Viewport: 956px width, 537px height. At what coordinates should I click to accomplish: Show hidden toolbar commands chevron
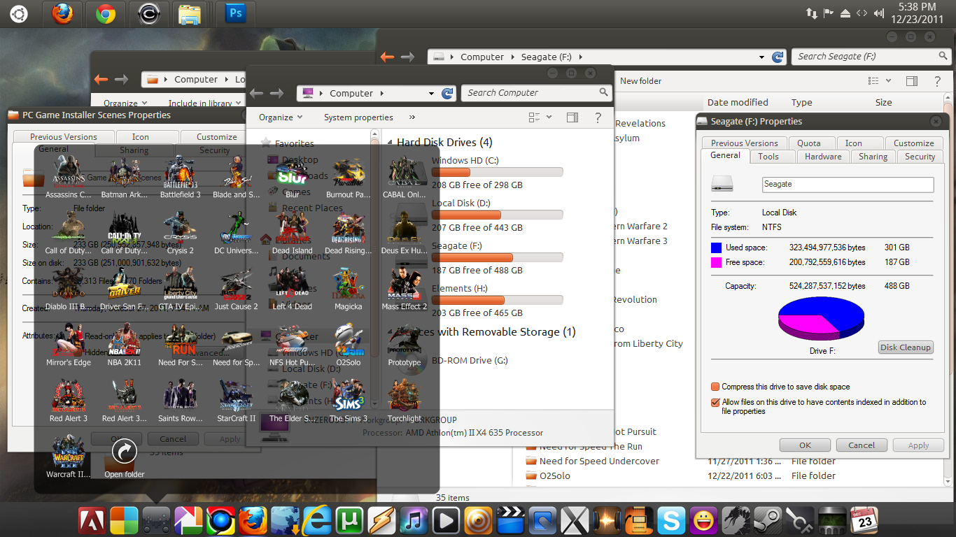(412, 117)
